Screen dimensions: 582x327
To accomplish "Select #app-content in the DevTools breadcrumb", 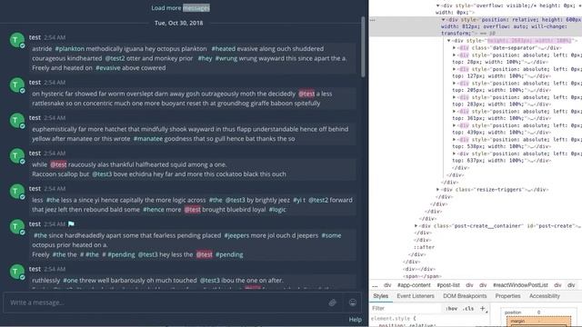I will click(x=414, y=285).
